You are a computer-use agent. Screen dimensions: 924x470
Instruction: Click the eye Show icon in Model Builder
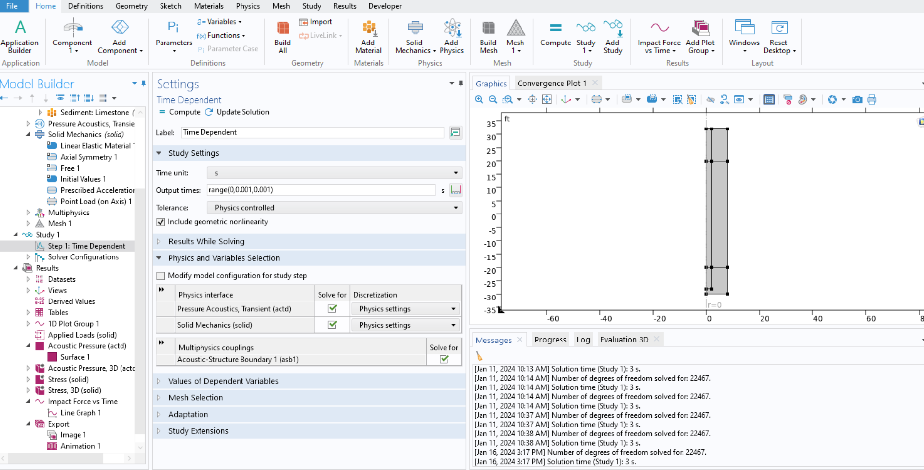click(x=60, y=98)
